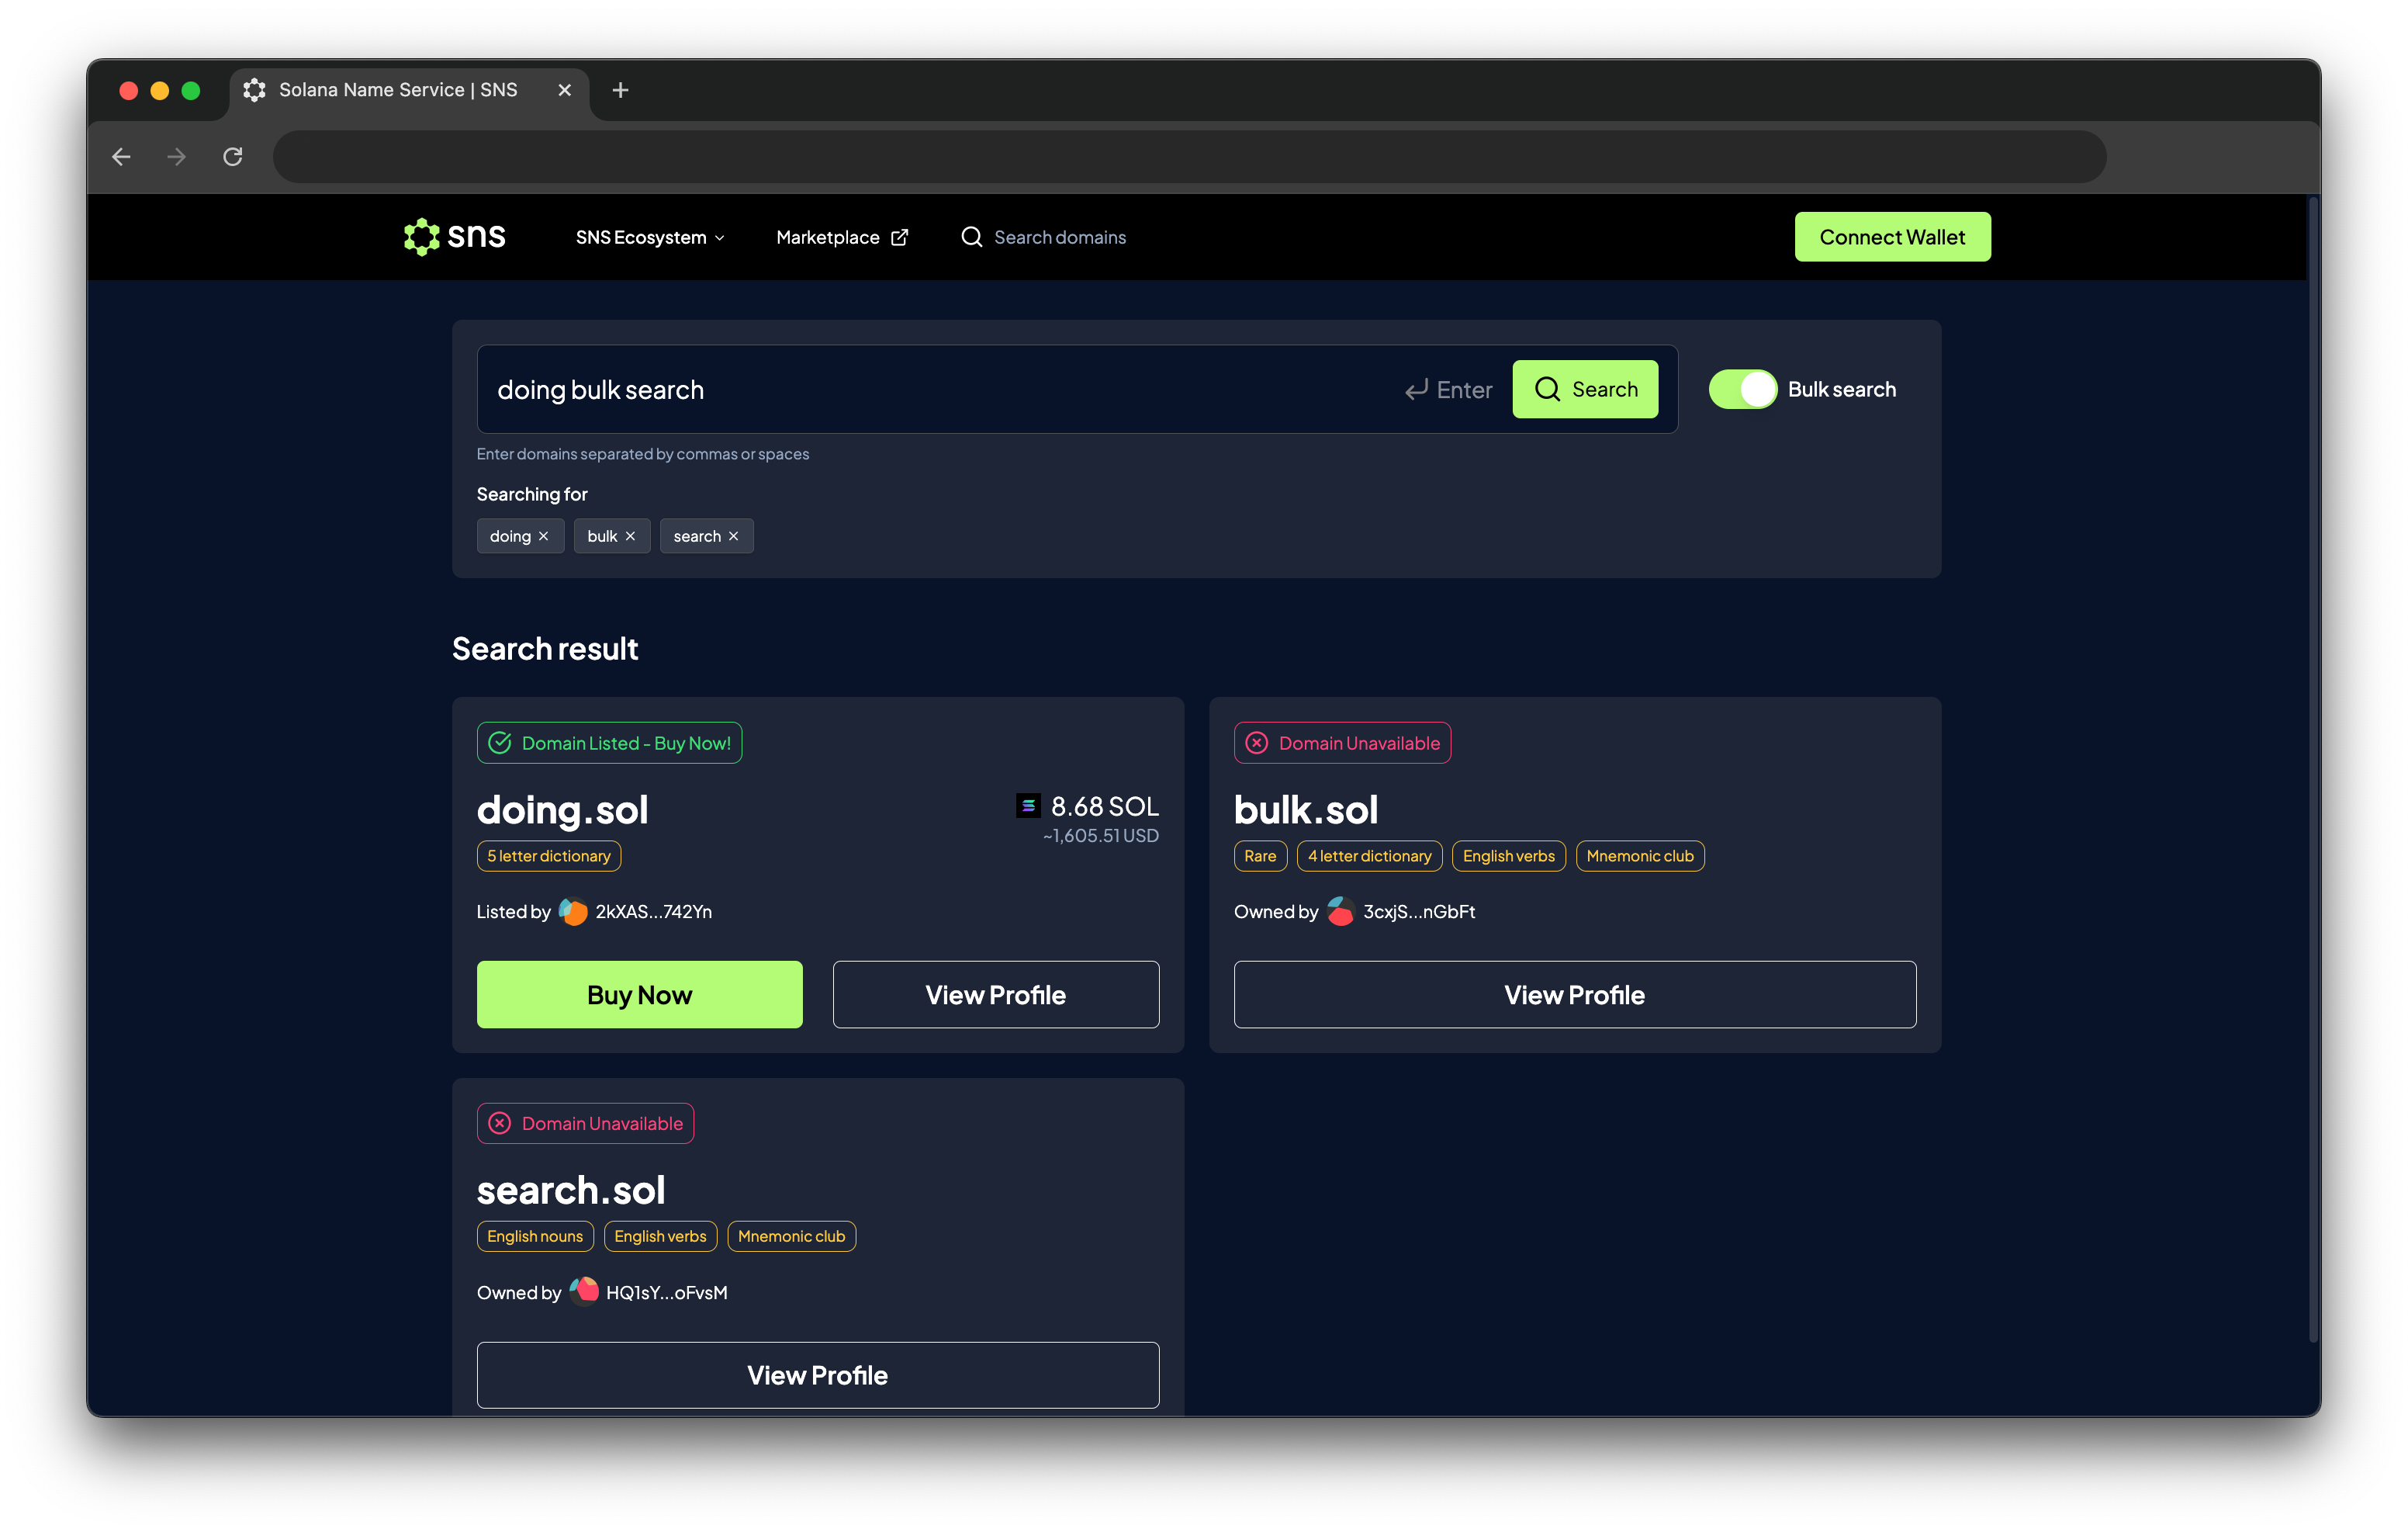Click the SNS logo icon
Viewport: 2408px width, 1532px height.
coord(421,237)
